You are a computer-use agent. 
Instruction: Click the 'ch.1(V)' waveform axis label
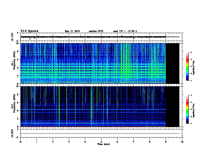click(12, 37)
